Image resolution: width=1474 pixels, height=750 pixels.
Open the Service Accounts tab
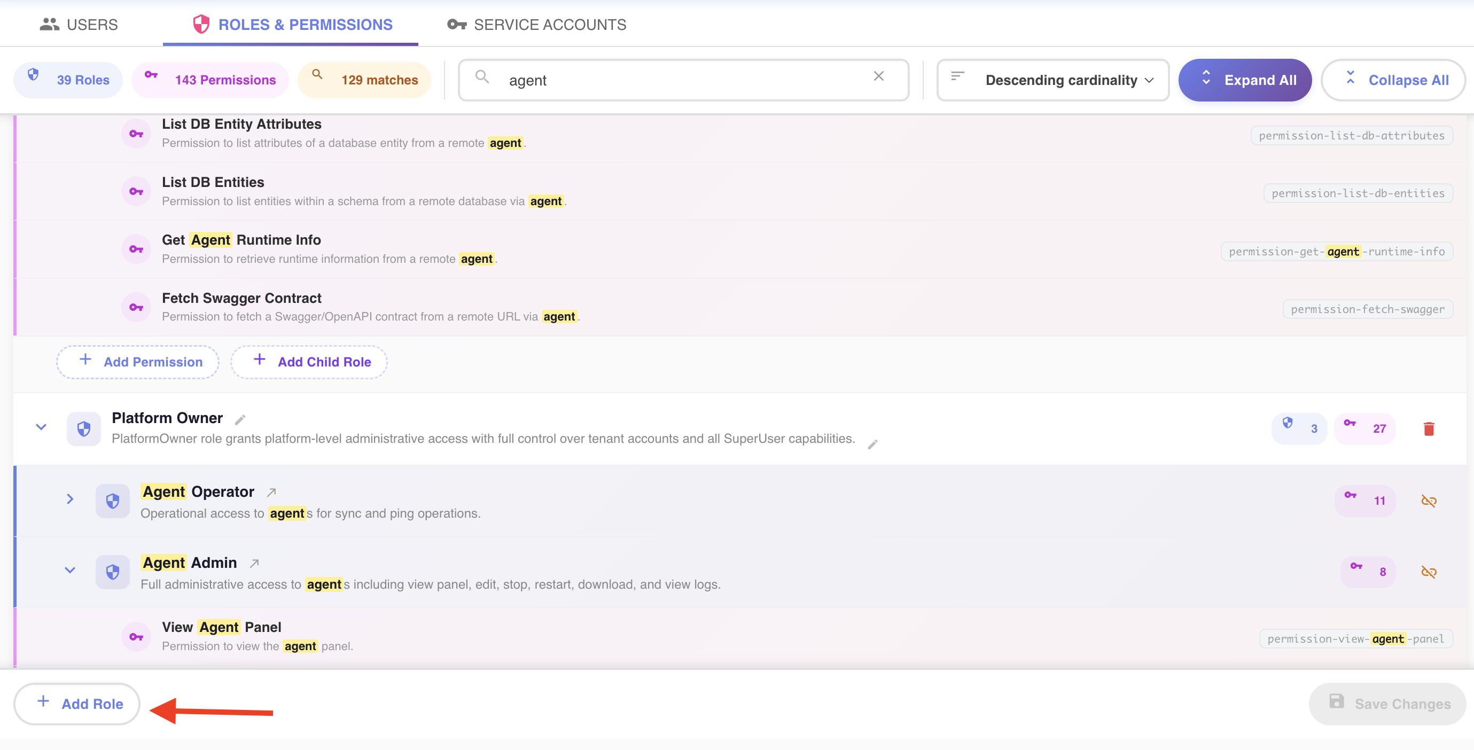537,24
